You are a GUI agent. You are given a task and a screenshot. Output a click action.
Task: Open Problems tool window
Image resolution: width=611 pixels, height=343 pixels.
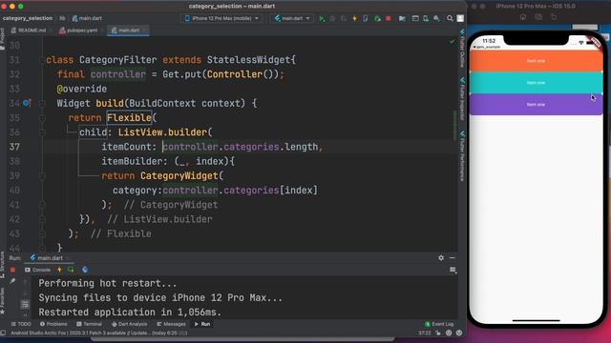53,324
